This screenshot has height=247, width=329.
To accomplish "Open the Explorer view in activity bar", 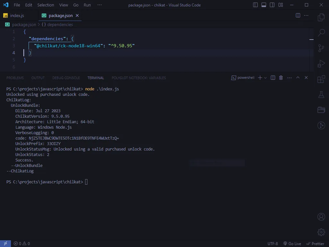I will [321, 17].
